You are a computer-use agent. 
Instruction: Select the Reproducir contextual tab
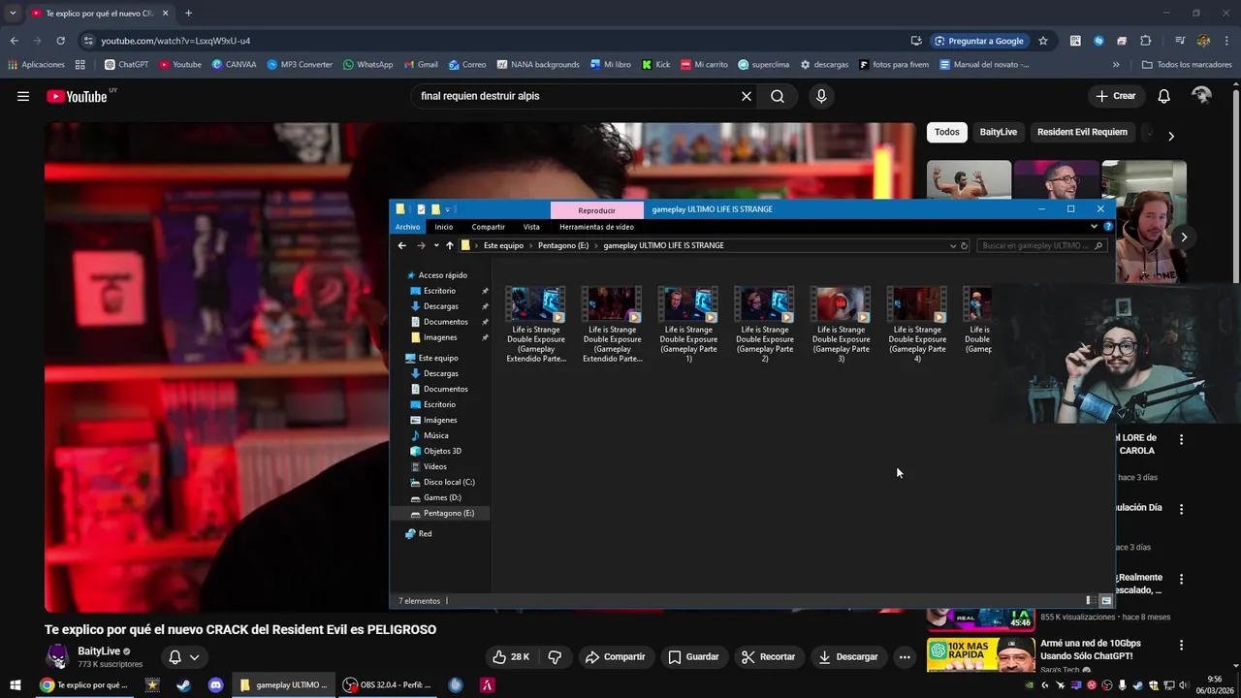pos(596,210)
